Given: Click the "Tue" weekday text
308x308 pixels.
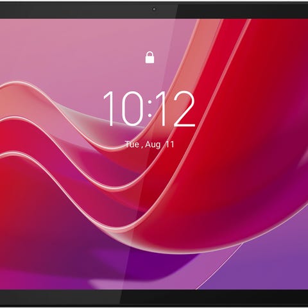Looking at the screenshot, I should 132,144.
